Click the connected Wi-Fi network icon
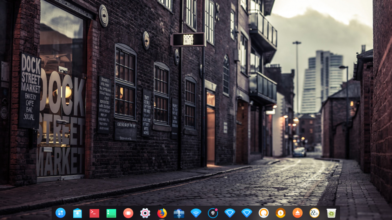Image resolution: width=392 pixels, height=220 pixels. (196, 213)
